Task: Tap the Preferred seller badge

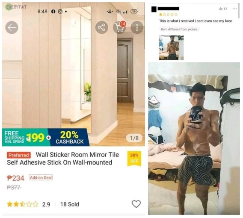Action: (19, 155)
